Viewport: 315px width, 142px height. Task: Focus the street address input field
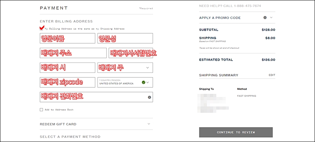(73, 53)
